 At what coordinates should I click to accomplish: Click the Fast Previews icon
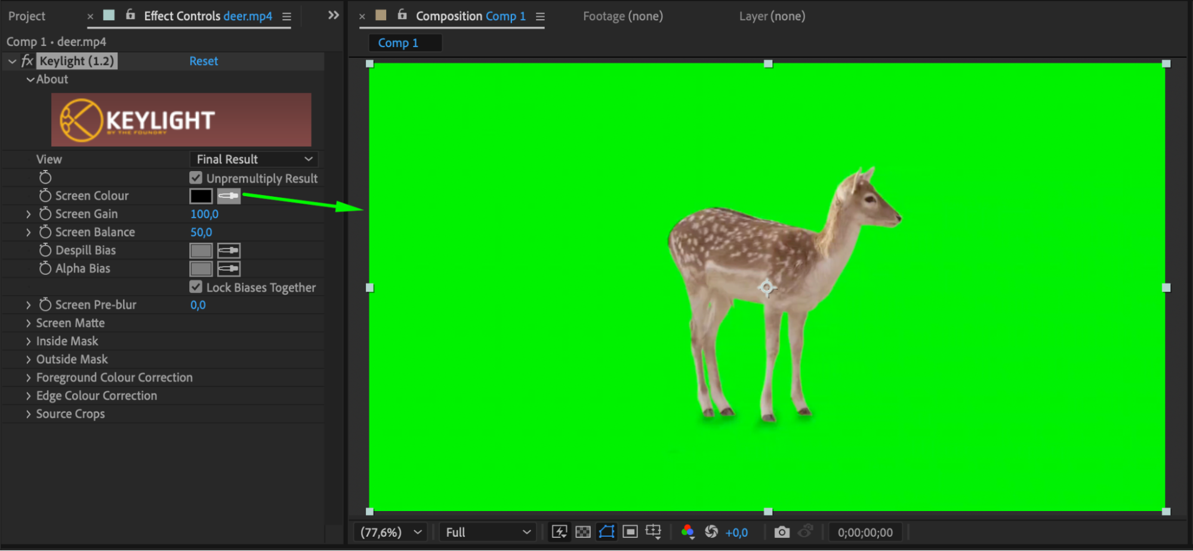[559, 532]
